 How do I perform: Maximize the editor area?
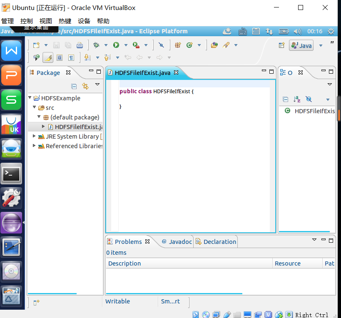click(271, 72)
